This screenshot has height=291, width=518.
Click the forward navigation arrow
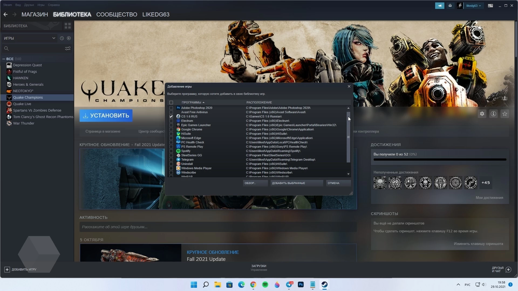(x=14, y=14)
